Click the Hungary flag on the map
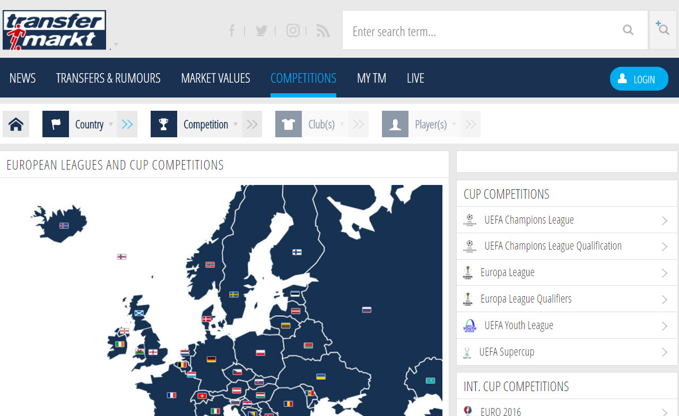Image resolution: width=679 pixels, height=416 pixels. [x=260, y=395]
